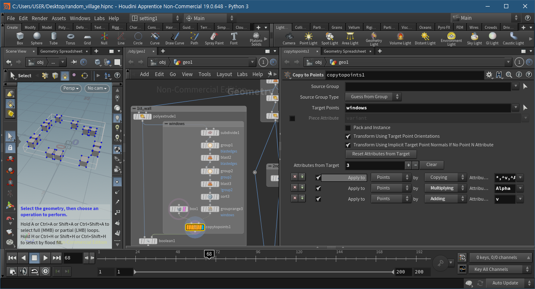
Task: Open the Target Points group dropdown arrow
Action: coord(516,108)
